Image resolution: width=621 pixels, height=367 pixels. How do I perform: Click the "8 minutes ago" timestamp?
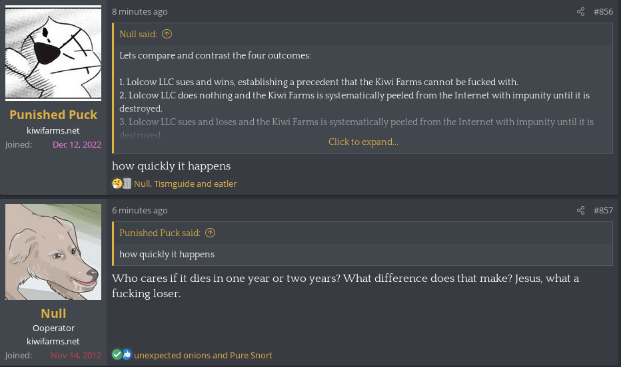click(x=140, y=12)
